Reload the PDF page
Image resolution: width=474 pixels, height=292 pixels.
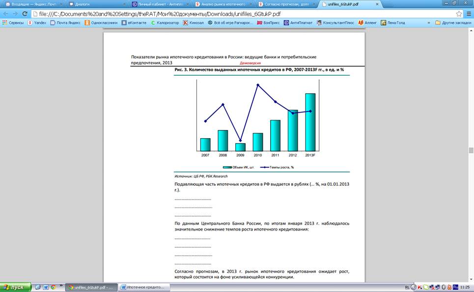[x=25, y=14]
